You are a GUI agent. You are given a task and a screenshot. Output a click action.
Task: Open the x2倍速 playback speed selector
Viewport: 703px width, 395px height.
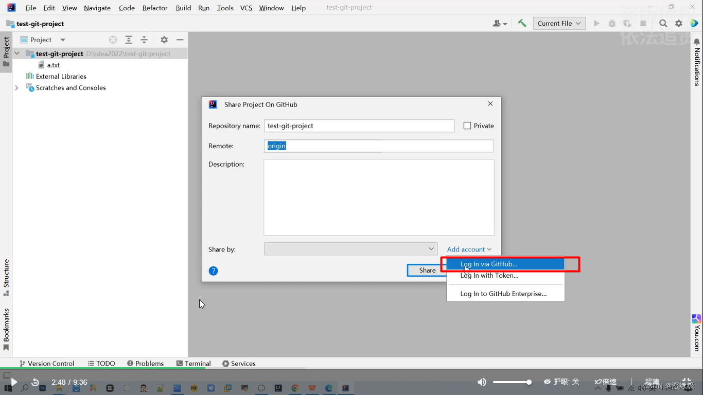coord(605,382)
